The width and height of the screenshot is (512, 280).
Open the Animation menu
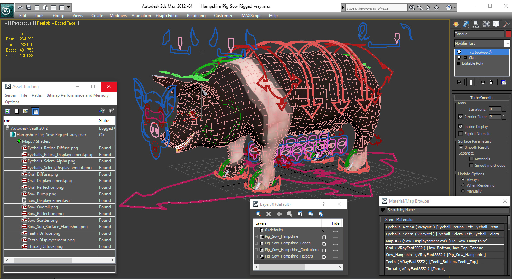(x=141, y=16)
